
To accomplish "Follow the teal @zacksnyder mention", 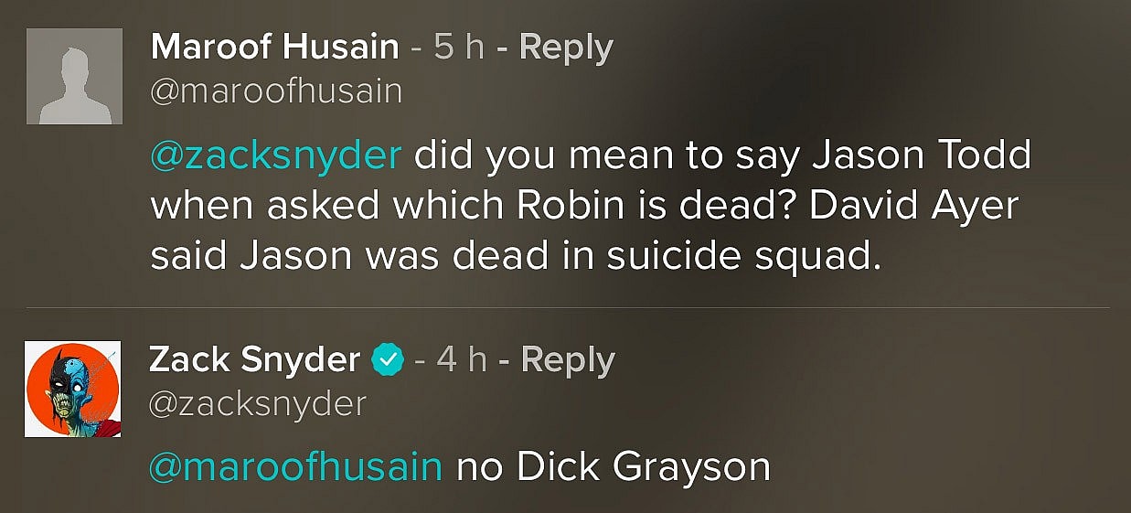I will [275, 155].
